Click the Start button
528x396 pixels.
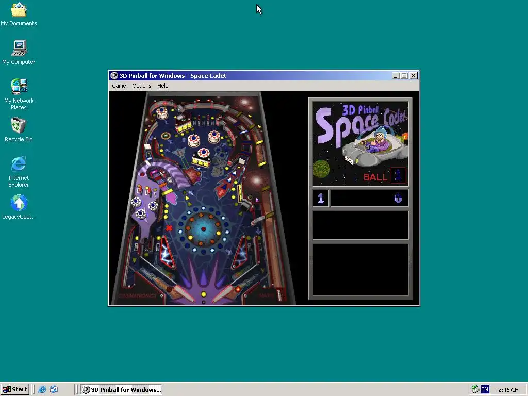click(15, 389)
